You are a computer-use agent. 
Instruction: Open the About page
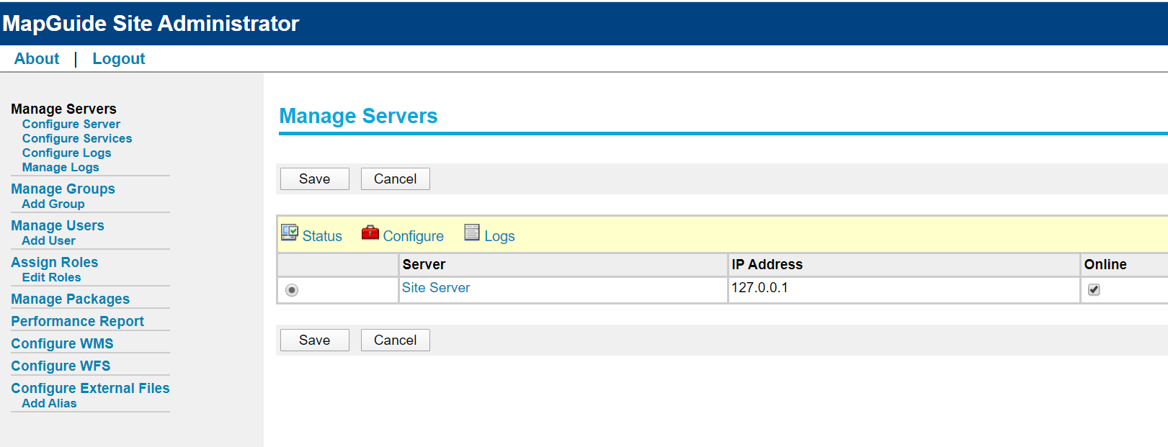[37, 59]
